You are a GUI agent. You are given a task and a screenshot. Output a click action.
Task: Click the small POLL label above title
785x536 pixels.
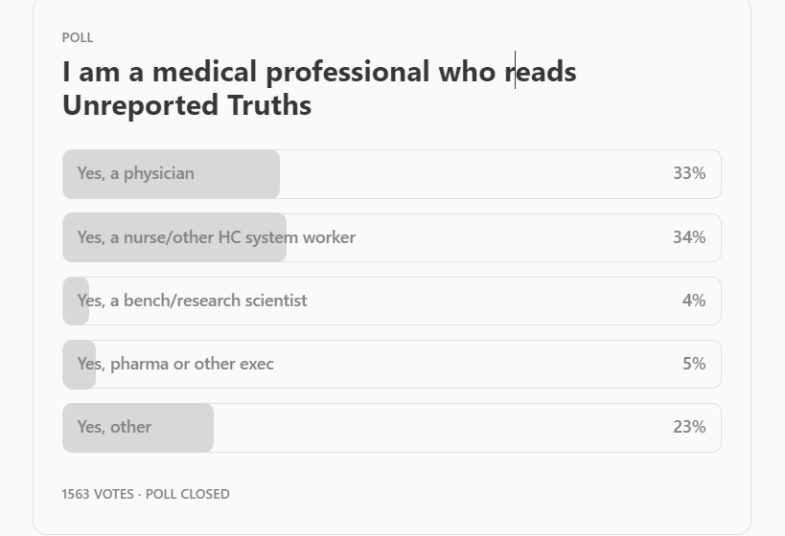click(78, 37)
